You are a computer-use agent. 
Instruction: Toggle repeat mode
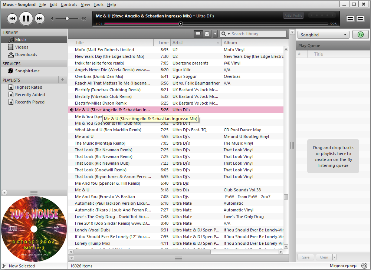coord(360,19)
